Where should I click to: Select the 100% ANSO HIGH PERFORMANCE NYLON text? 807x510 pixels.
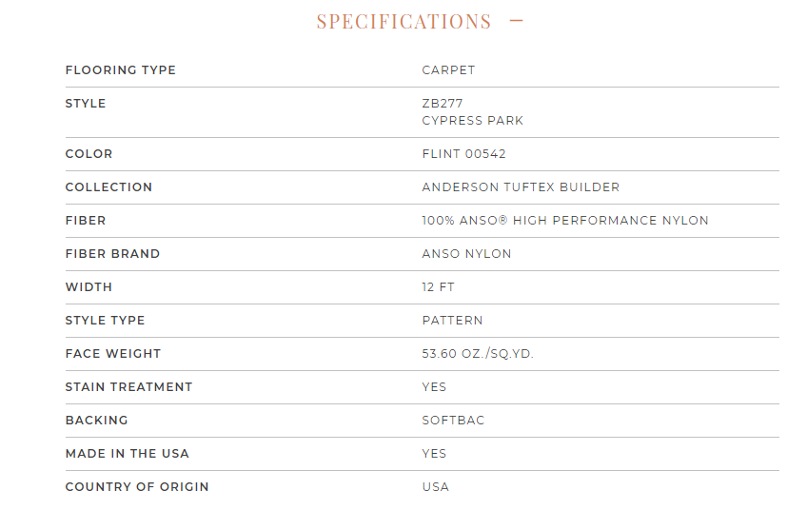pyautogui.click(x=565, y=221)
